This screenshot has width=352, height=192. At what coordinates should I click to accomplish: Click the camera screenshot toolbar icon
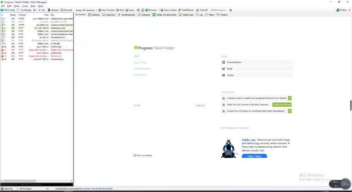pyautogui.click(x=138, y=10)
